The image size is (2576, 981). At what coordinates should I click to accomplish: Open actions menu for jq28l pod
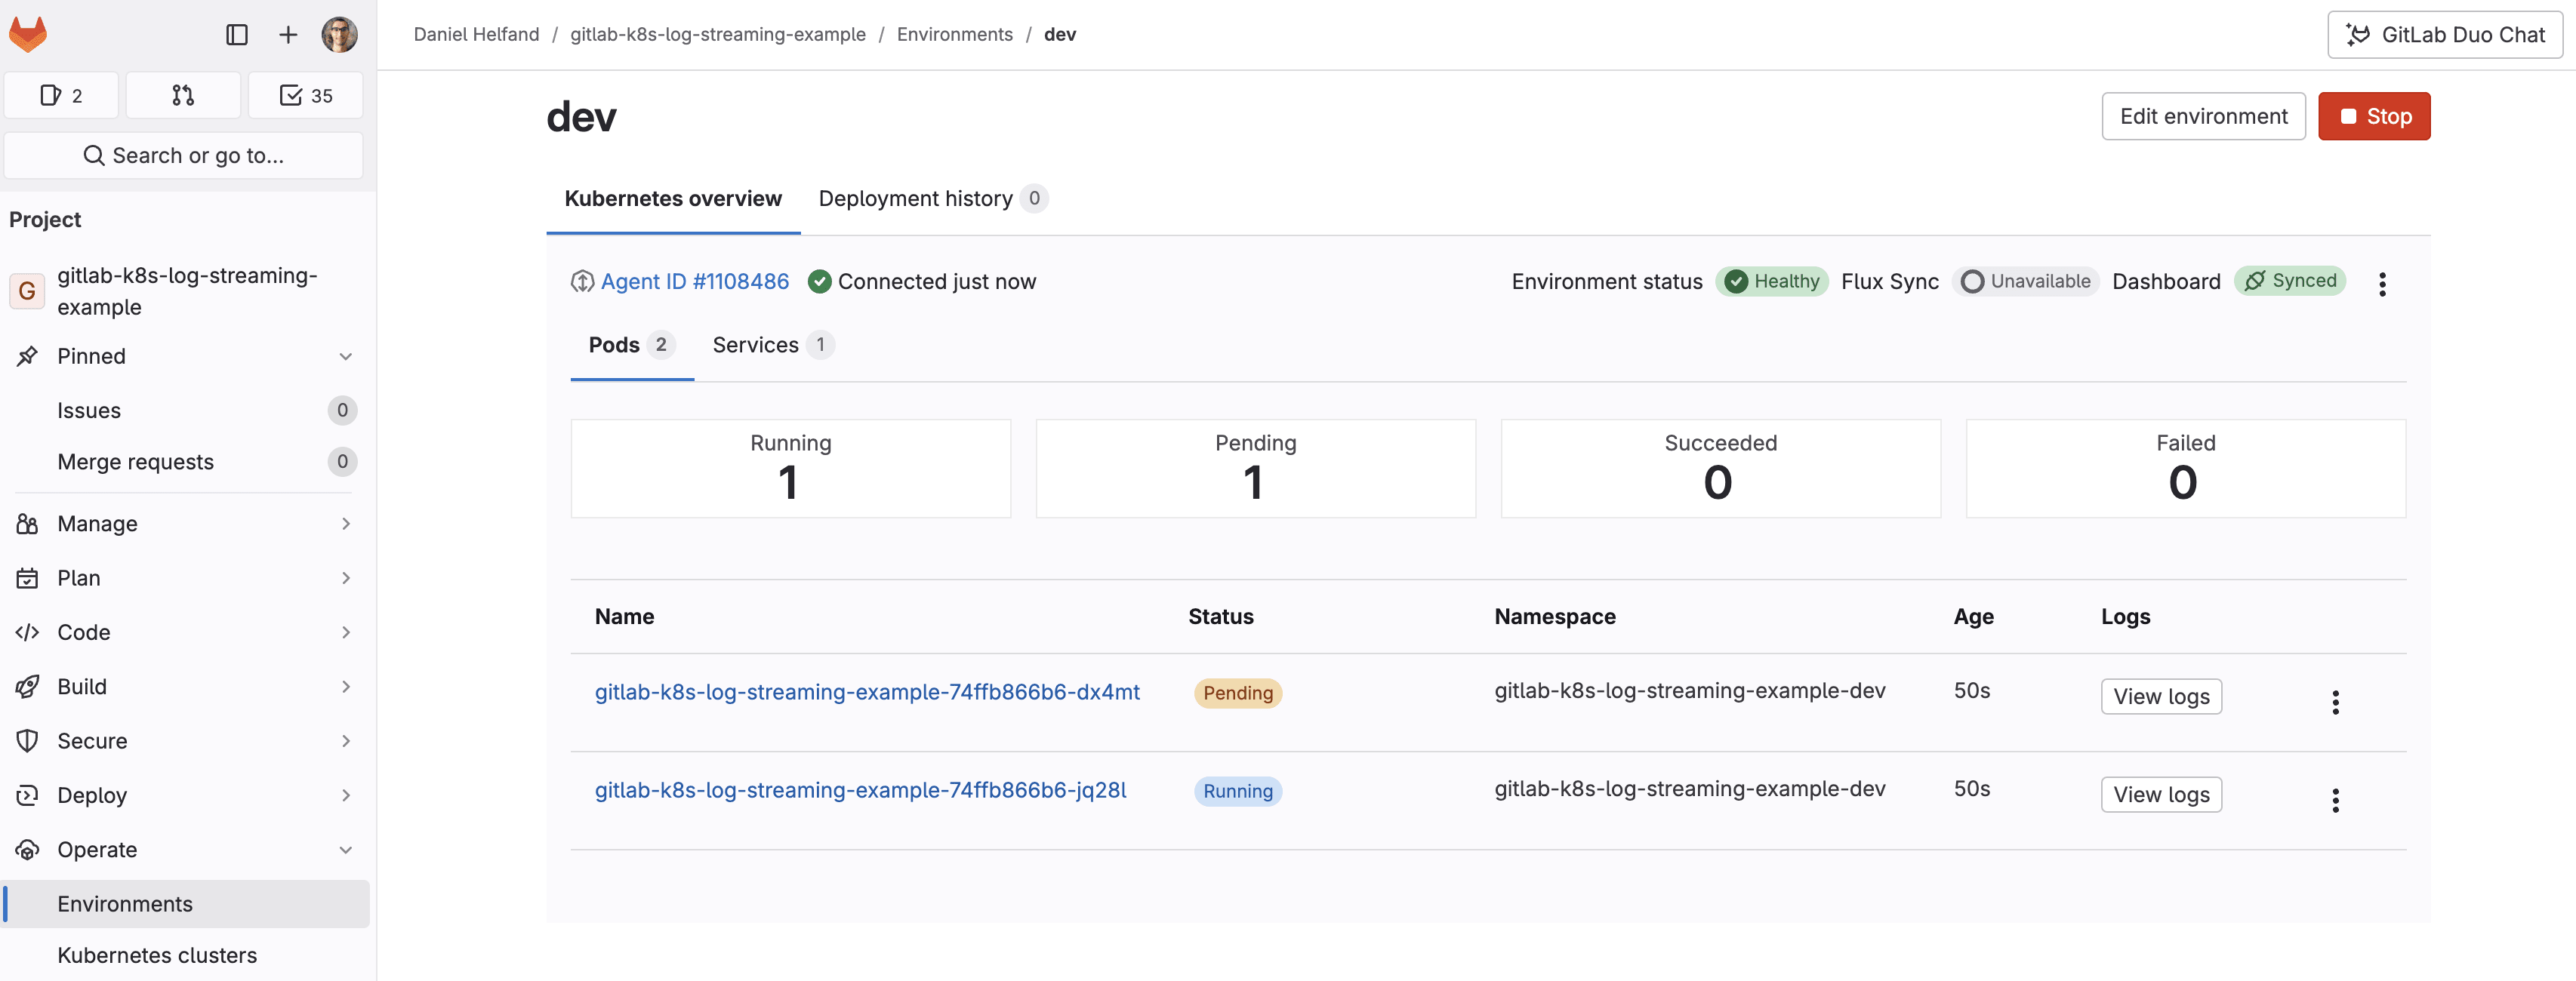[x=2336, y=800]
